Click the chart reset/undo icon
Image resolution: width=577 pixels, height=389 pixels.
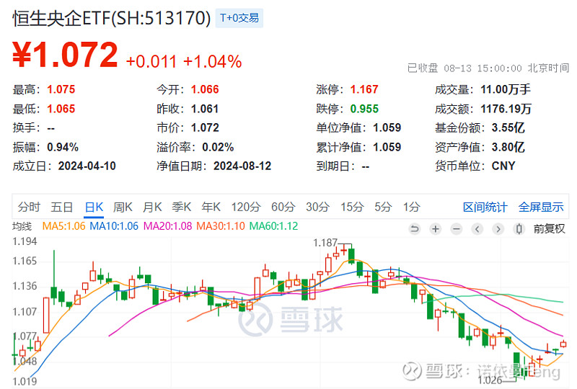pos(414,229)
